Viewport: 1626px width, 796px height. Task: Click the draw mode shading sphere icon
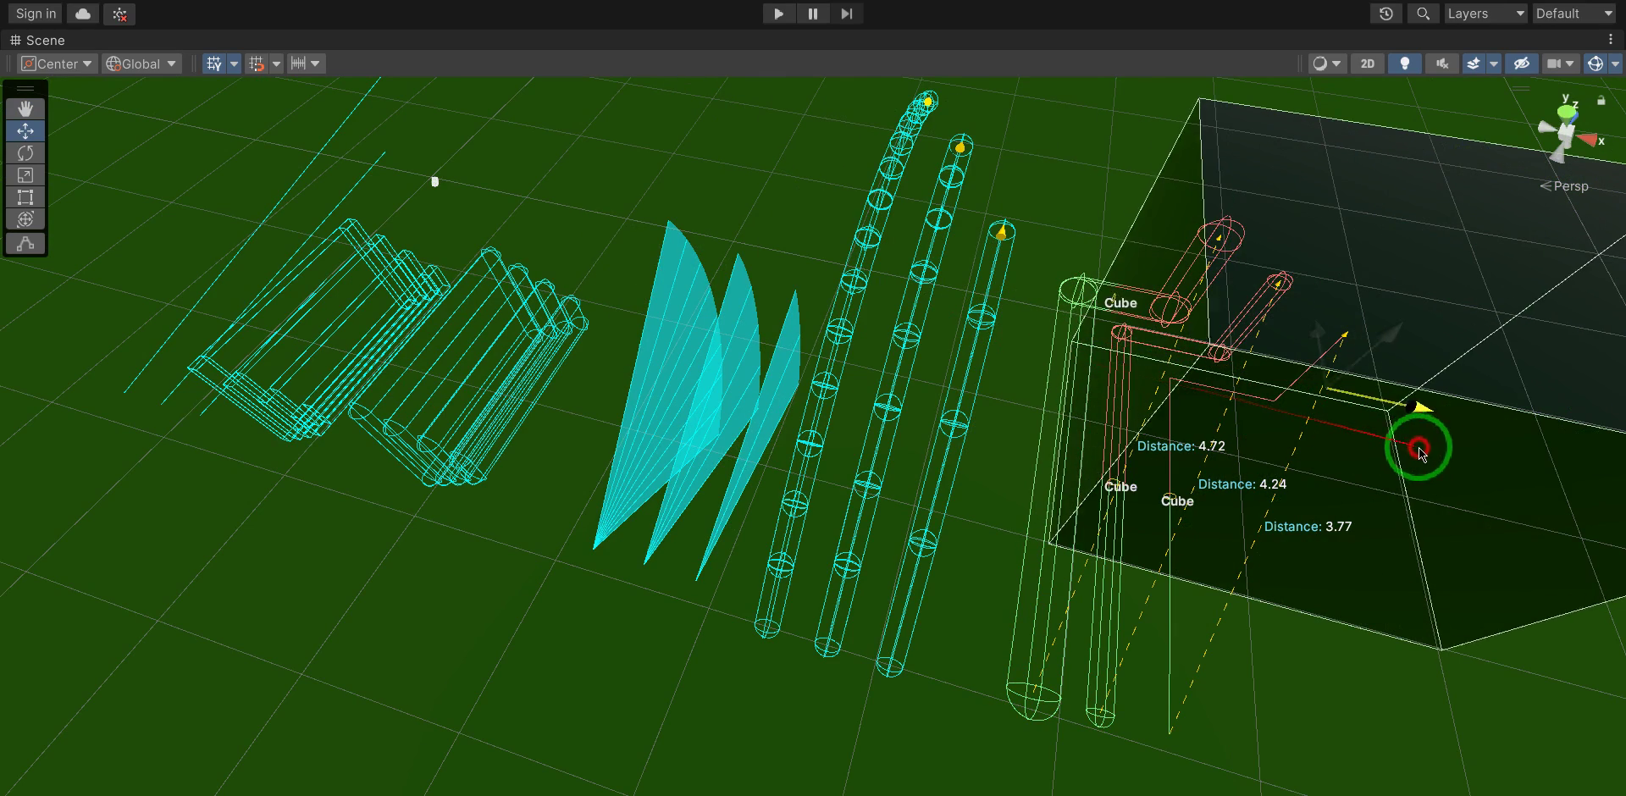(x=1319, y=64)
